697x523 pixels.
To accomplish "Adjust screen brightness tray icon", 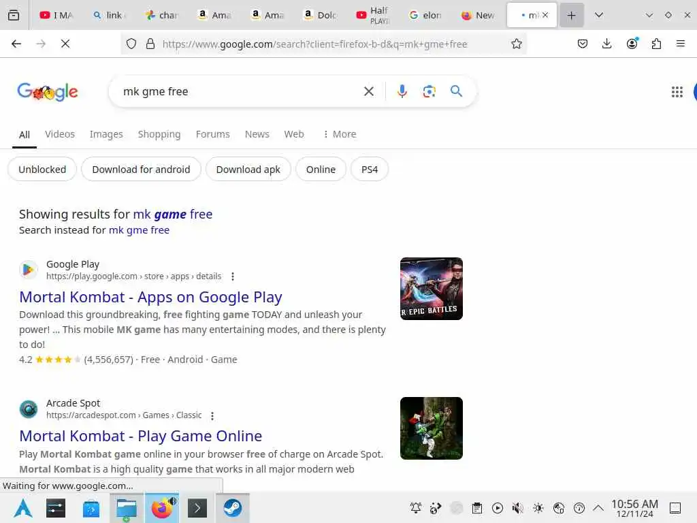I will [x=538, y=507].
